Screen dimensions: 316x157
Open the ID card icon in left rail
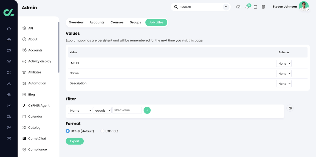pyautogui.click(x=9, y=138)
